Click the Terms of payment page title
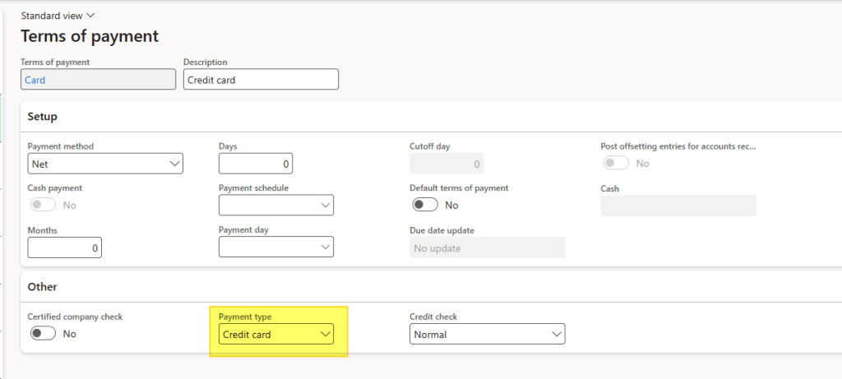 point(90,37)
